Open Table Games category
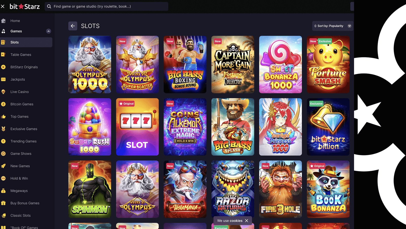The image size is (406, 229). [x=21, y=55]
